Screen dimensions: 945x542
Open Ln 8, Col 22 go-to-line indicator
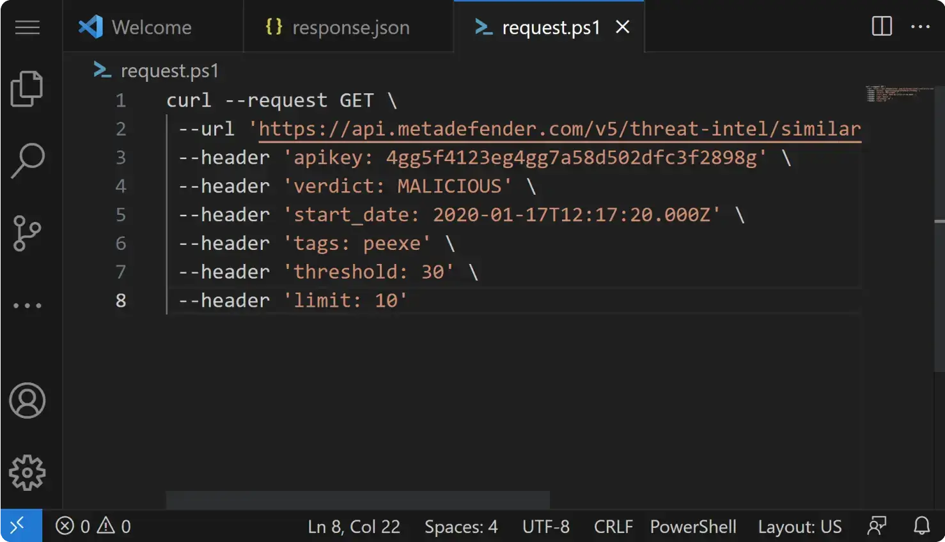point(354,527)
